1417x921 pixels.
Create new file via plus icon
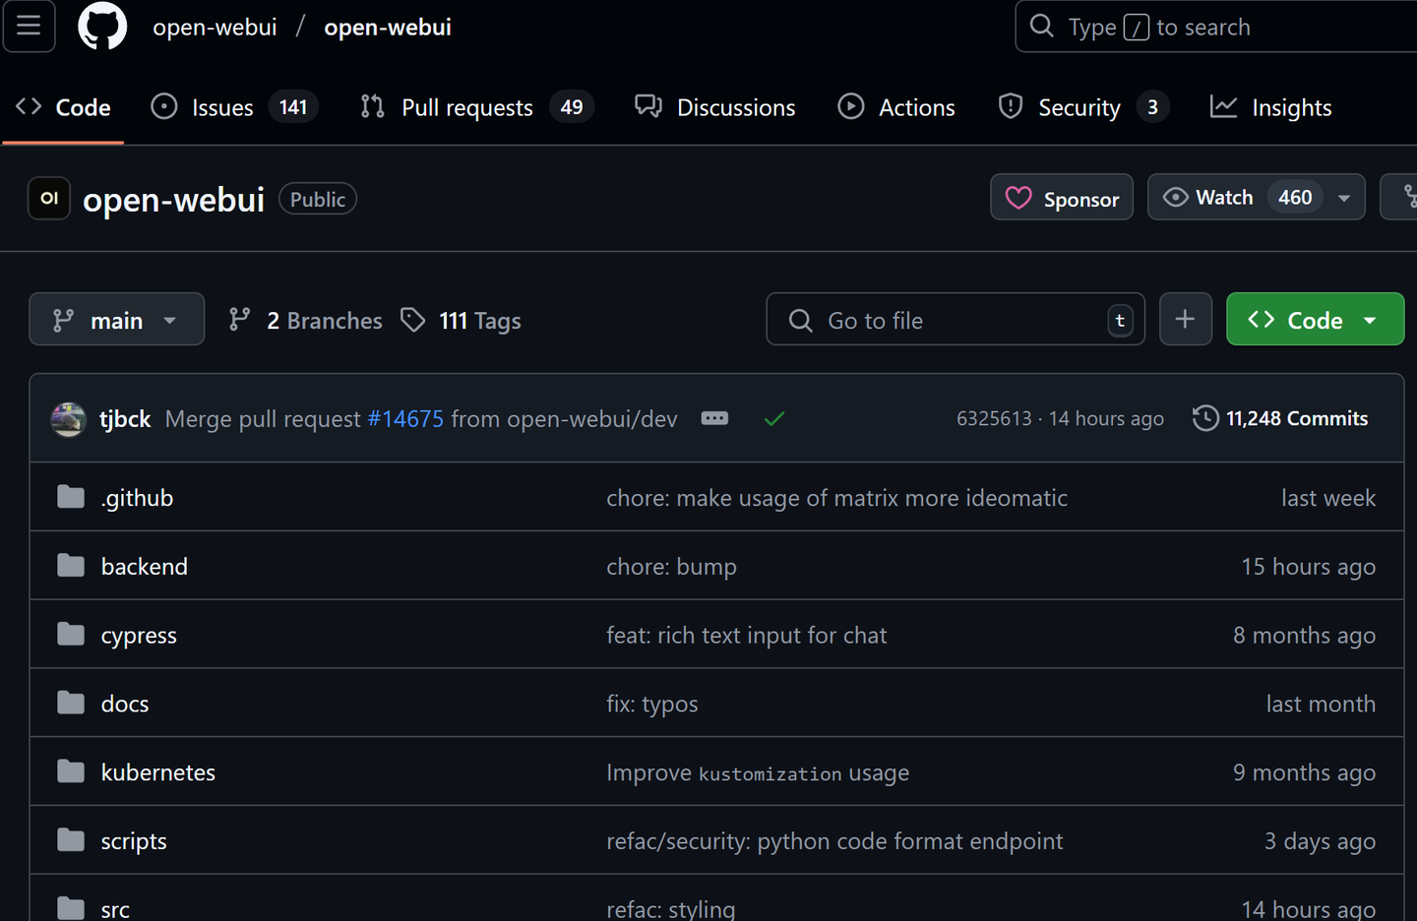coord(1185,319)
